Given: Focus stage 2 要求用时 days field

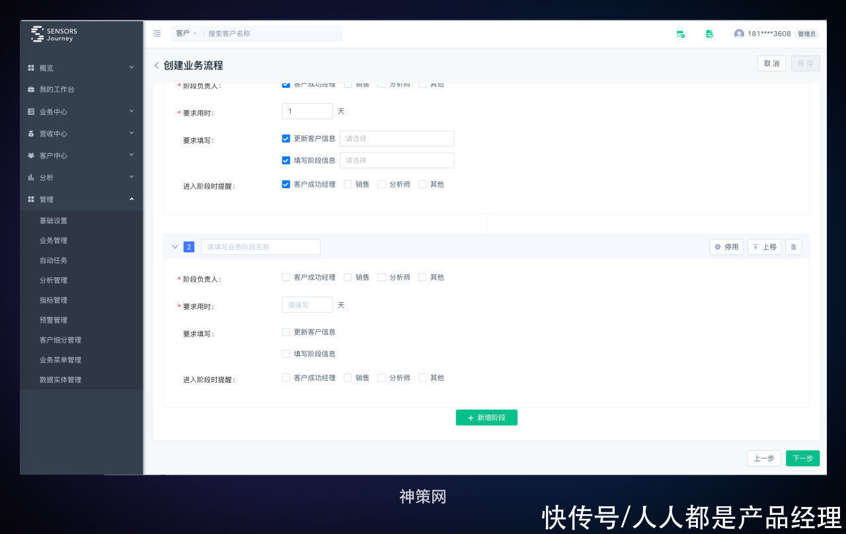Looking at the screenshot, I should tap(307, 305).
